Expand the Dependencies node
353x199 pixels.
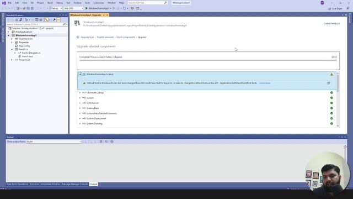coord(12,39)
